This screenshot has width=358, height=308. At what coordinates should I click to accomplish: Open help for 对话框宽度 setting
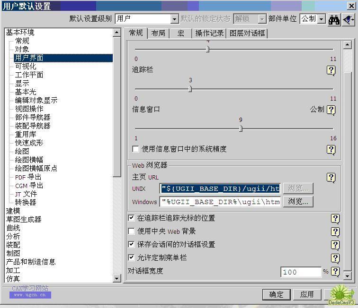coord(335,272)
